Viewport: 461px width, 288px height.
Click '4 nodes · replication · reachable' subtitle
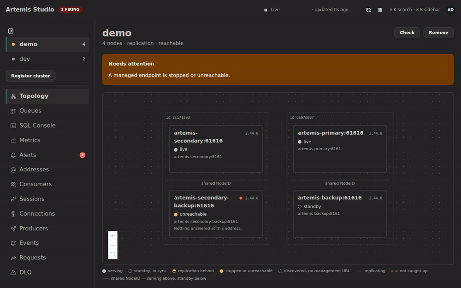click(143, 43)
